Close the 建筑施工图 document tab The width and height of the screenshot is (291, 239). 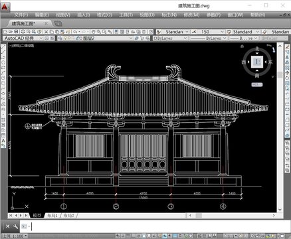(46, 23)
